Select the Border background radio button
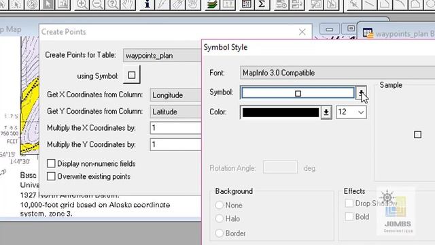The width and height of the screenshot is (435, 245). pyautogui.click(x=219, y=233)
